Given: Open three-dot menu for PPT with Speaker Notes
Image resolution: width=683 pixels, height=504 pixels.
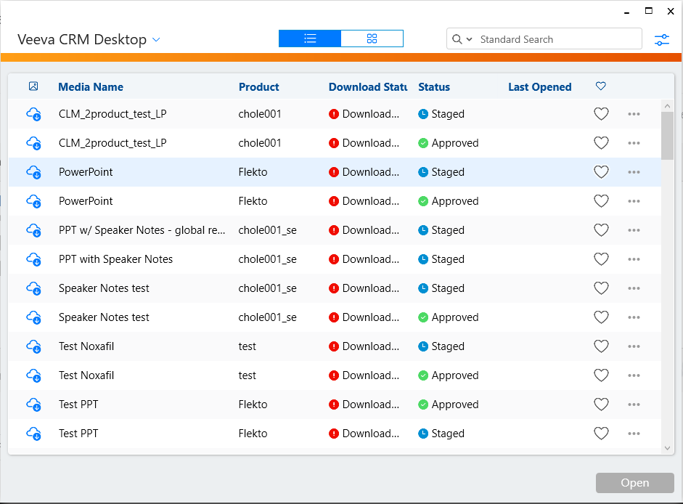Looking at the screenshot, I should [634, 259].
